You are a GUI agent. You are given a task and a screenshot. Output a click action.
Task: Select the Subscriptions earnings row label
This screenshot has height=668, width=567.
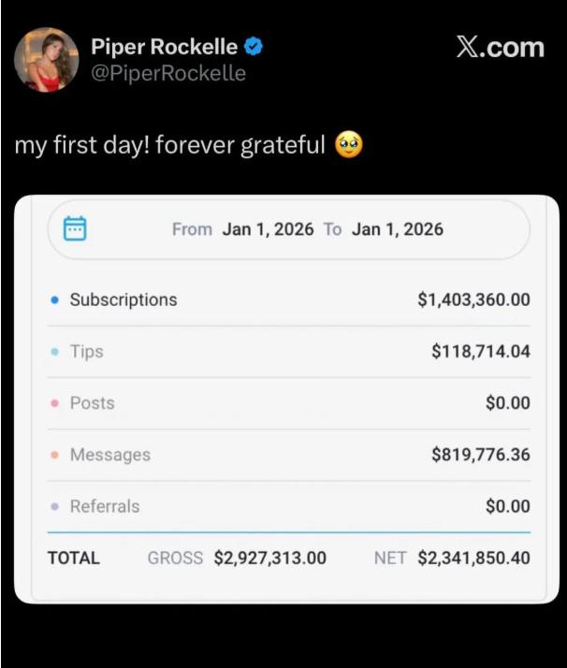pos(124,300)
